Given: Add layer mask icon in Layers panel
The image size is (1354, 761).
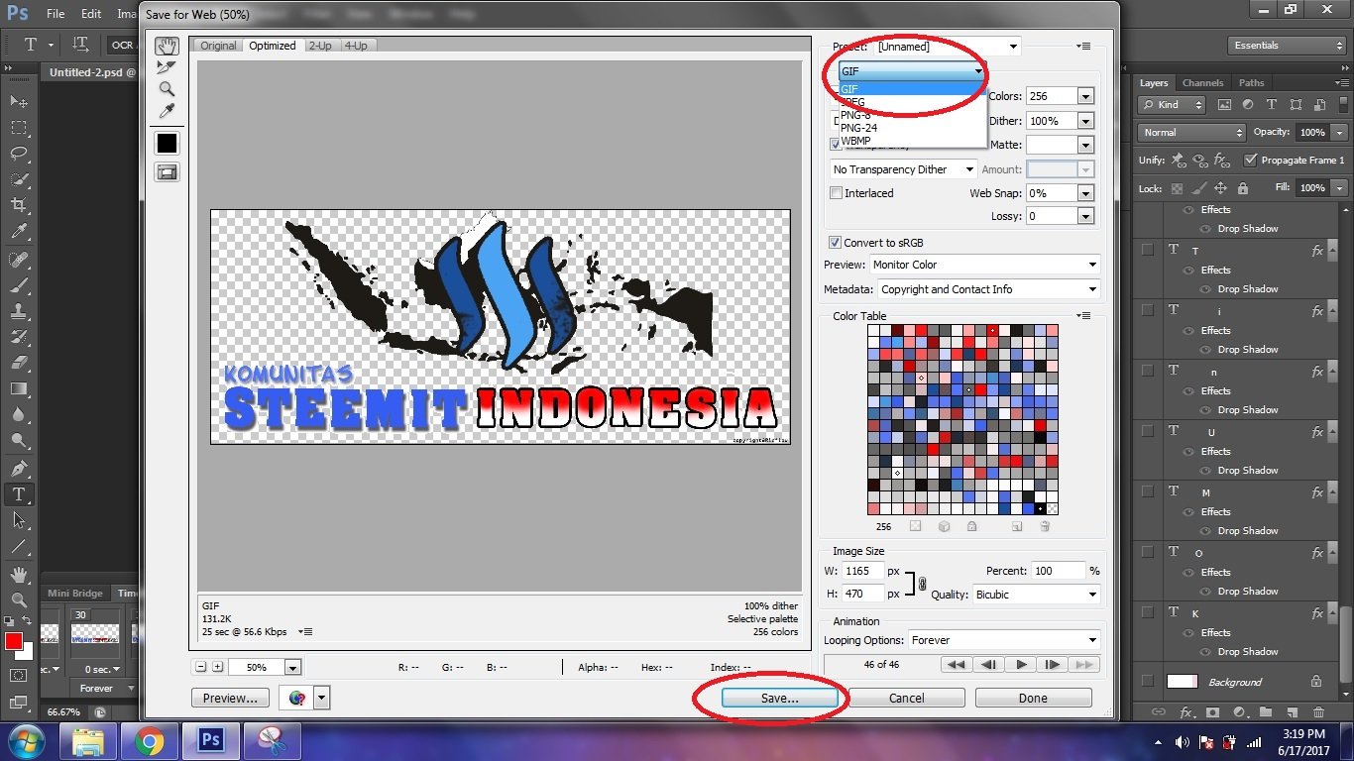Looking at the screenshot, I should [x=1212, y=711].
